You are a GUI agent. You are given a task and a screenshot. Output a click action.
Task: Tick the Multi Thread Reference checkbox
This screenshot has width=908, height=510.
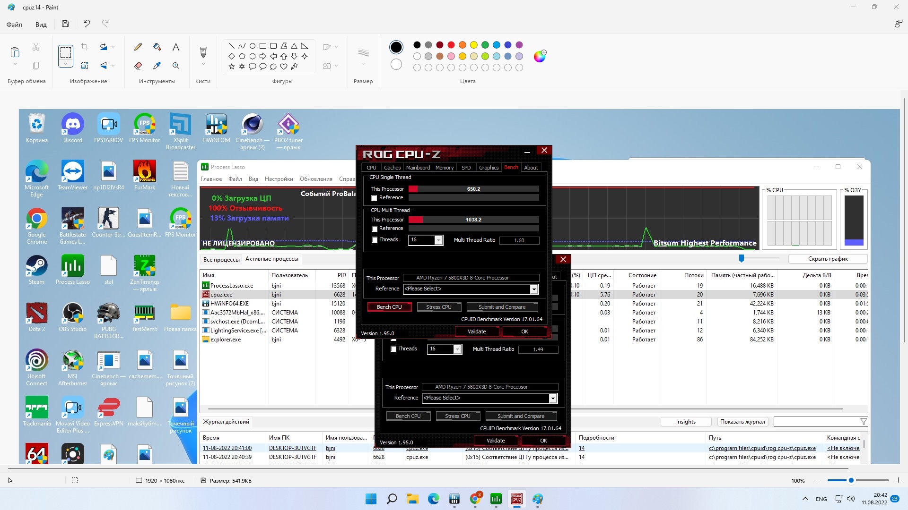coord(375,229)
